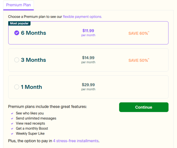Click the Weekly Super Like feature

pos(30,133)
